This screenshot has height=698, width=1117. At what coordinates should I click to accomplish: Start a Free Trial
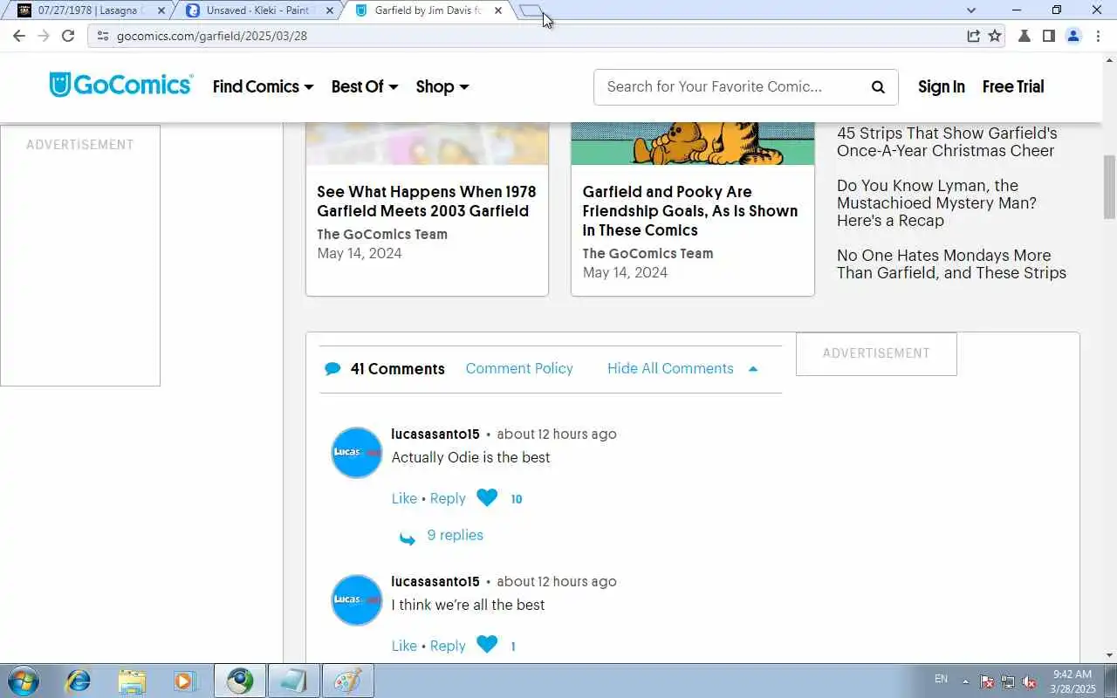pyautogui.click(x=1013, y=86)
